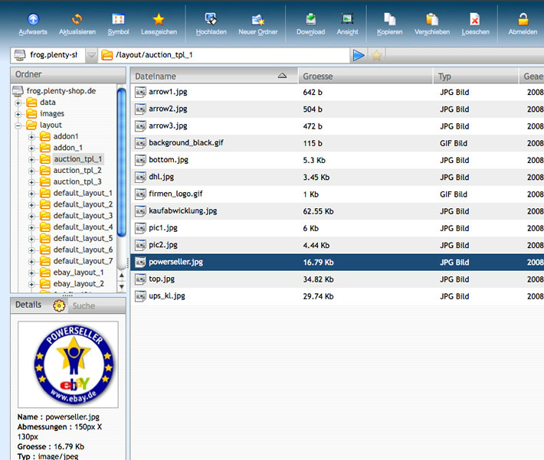Switch to the Suche tab
This screenshot has height=460, width=544.
[84, 305]
